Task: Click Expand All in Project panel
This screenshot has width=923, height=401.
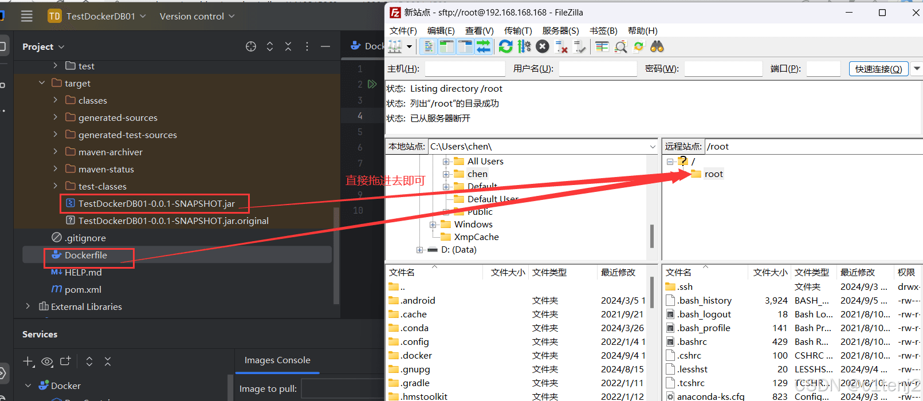Action: (x=270, y=46)
